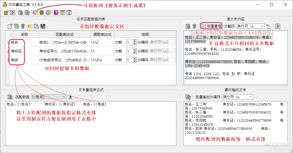293x153 pixels.
Task: Adjust 次数 stepper in 姓名 row
Action: pos(135,42)
